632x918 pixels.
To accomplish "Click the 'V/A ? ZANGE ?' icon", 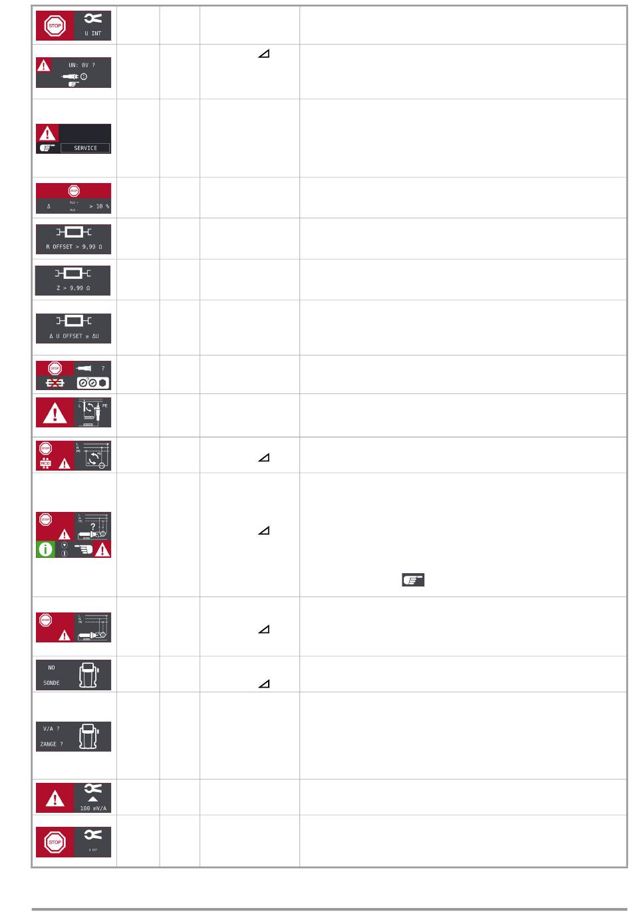I will point(73,736).
